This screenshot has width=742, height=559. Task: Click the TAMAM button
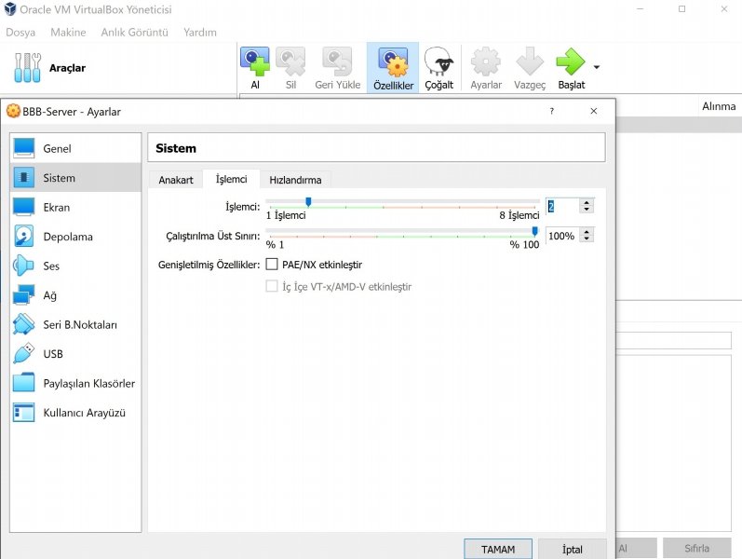coord(497,549)
